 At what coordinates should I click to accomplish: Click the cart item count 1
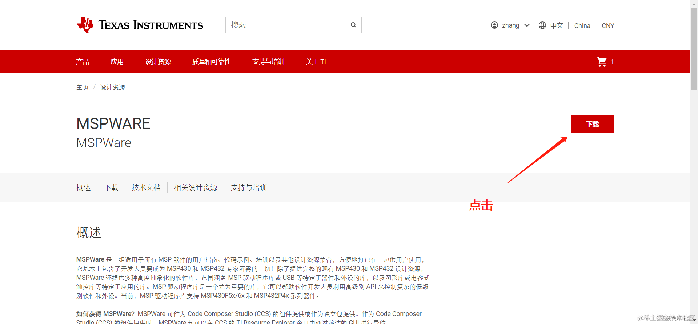[612, 62]
